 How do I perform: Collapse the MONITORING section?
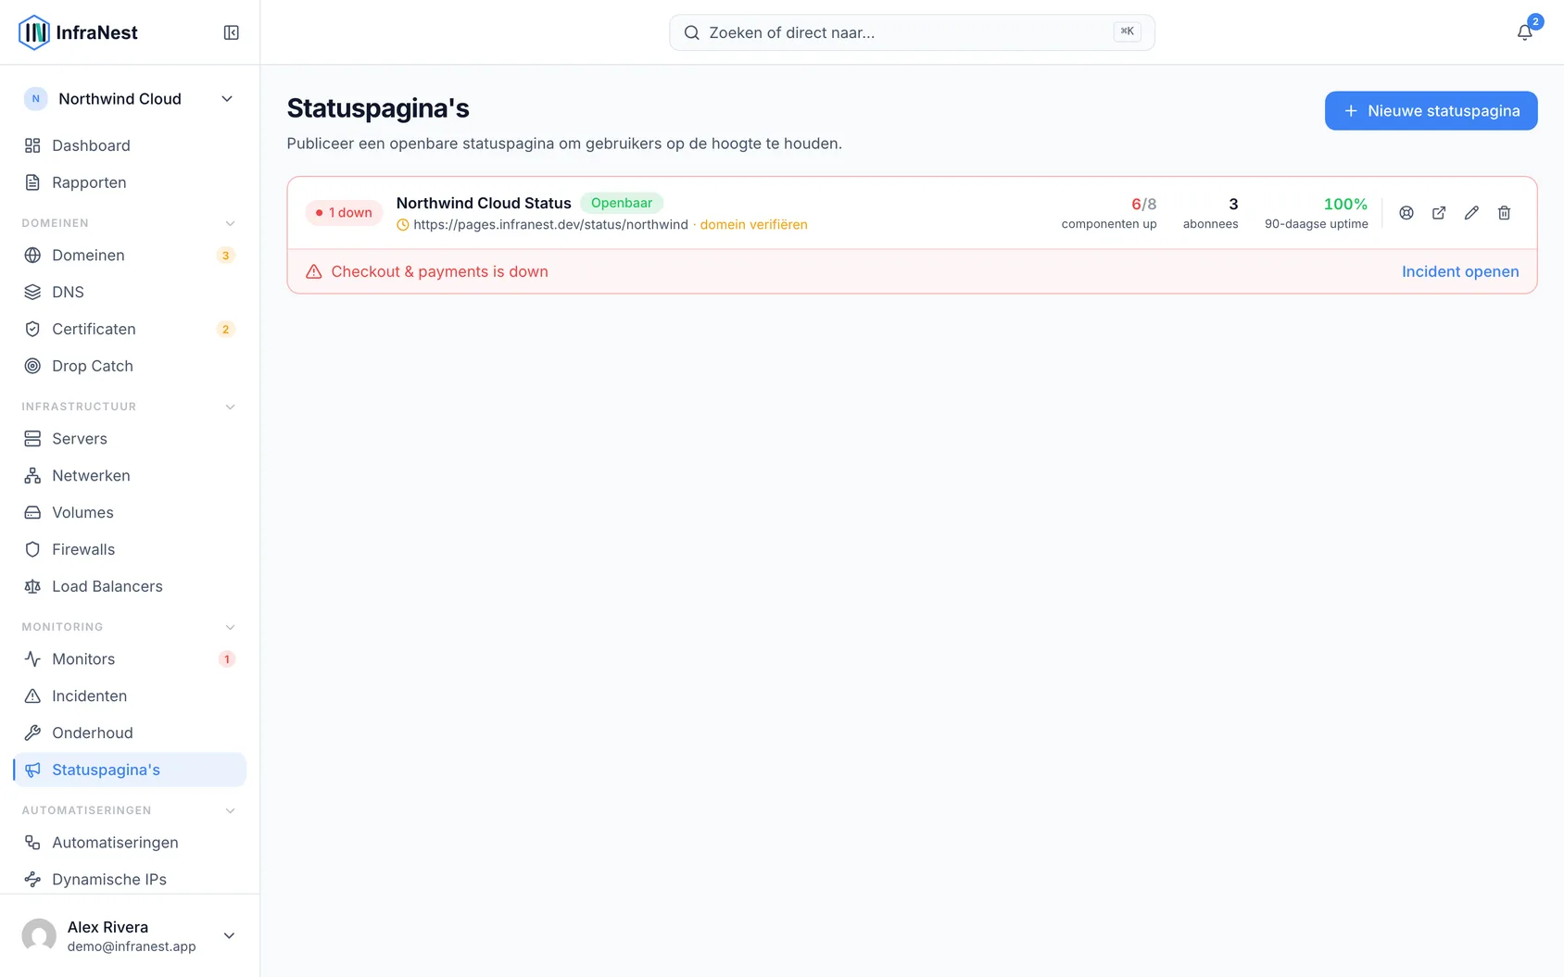click(231, 627)
